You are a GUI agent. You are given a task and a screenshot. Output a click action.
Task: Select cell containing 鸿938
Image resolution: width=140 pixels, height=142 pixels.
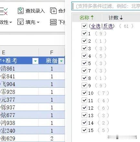click(19, 123)
